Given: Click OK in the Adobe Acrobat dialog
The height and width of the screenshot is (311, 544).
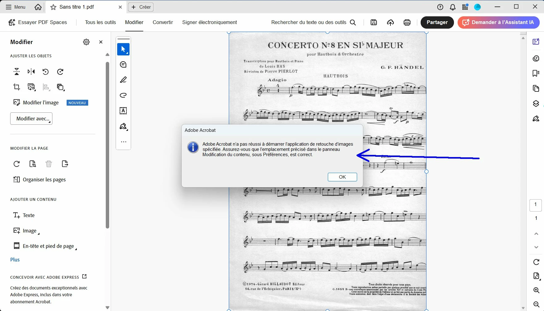Looking at the screenshot, I should coord(342,177).
